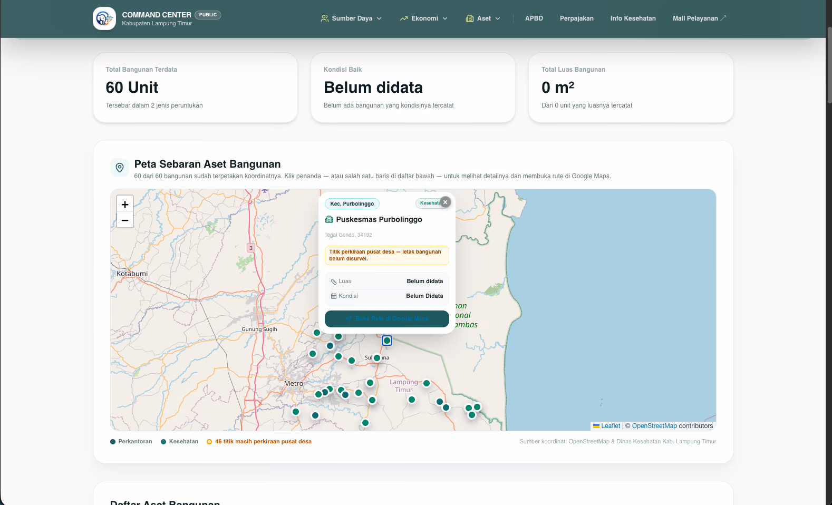Image resolution: width=832 pixels, height=505 pixels.
Task: Click the Puskesmas Purbolinggo popup title
Action: (x=379, y=219)
